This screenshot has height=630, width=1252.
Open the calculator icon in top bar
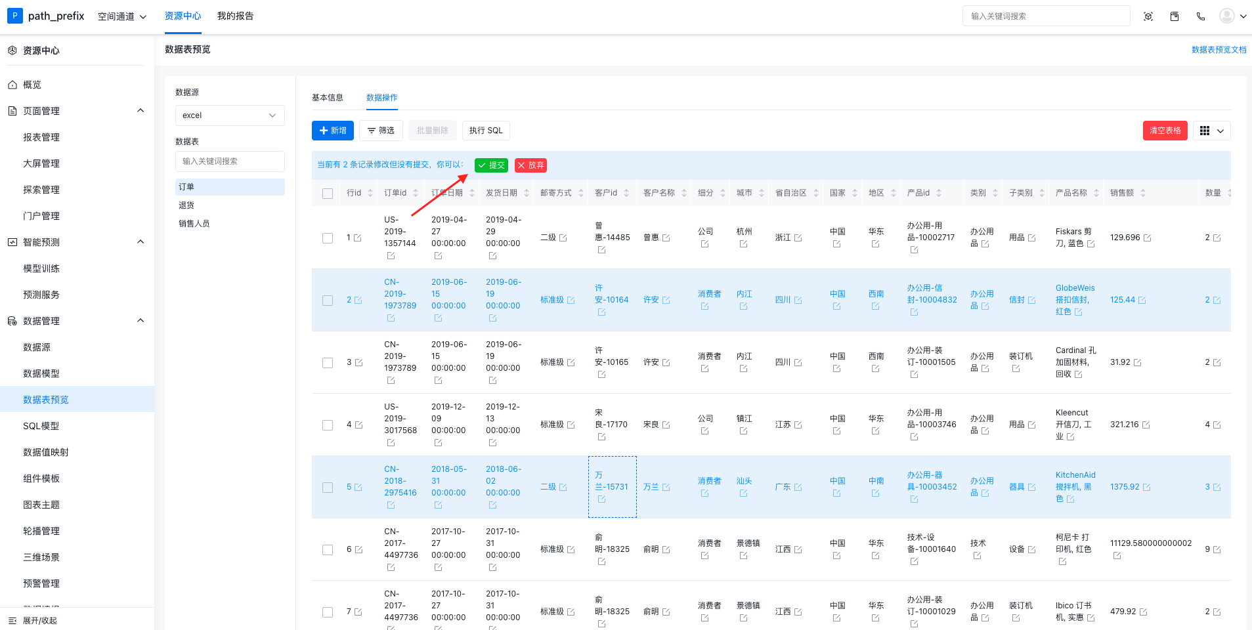coord(1175,16)
